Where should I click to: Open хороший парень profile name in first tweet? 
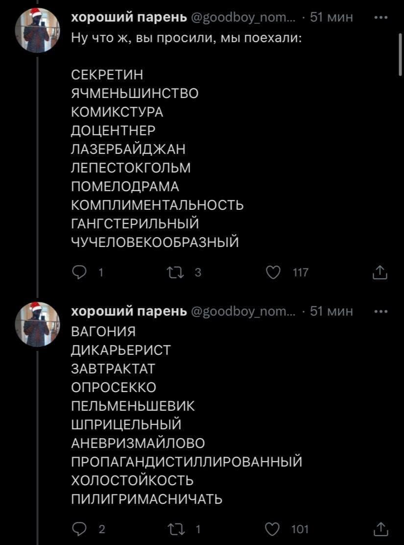(129, 18)
